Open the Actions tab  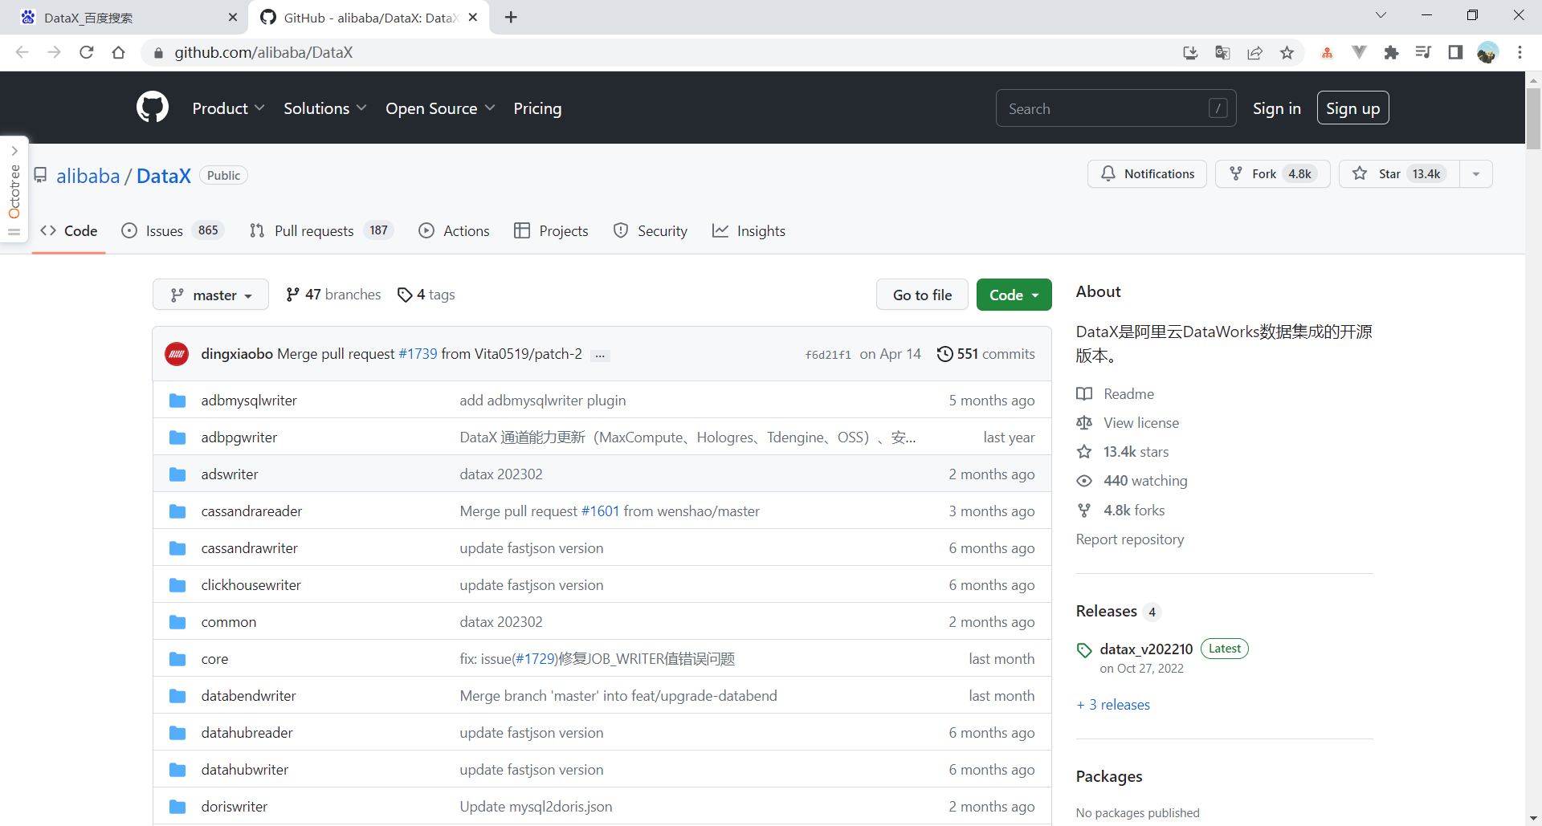[x=454, y=231]
